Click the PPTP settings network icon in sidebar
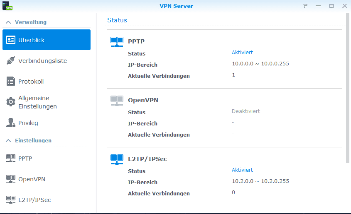 [11, 159]
